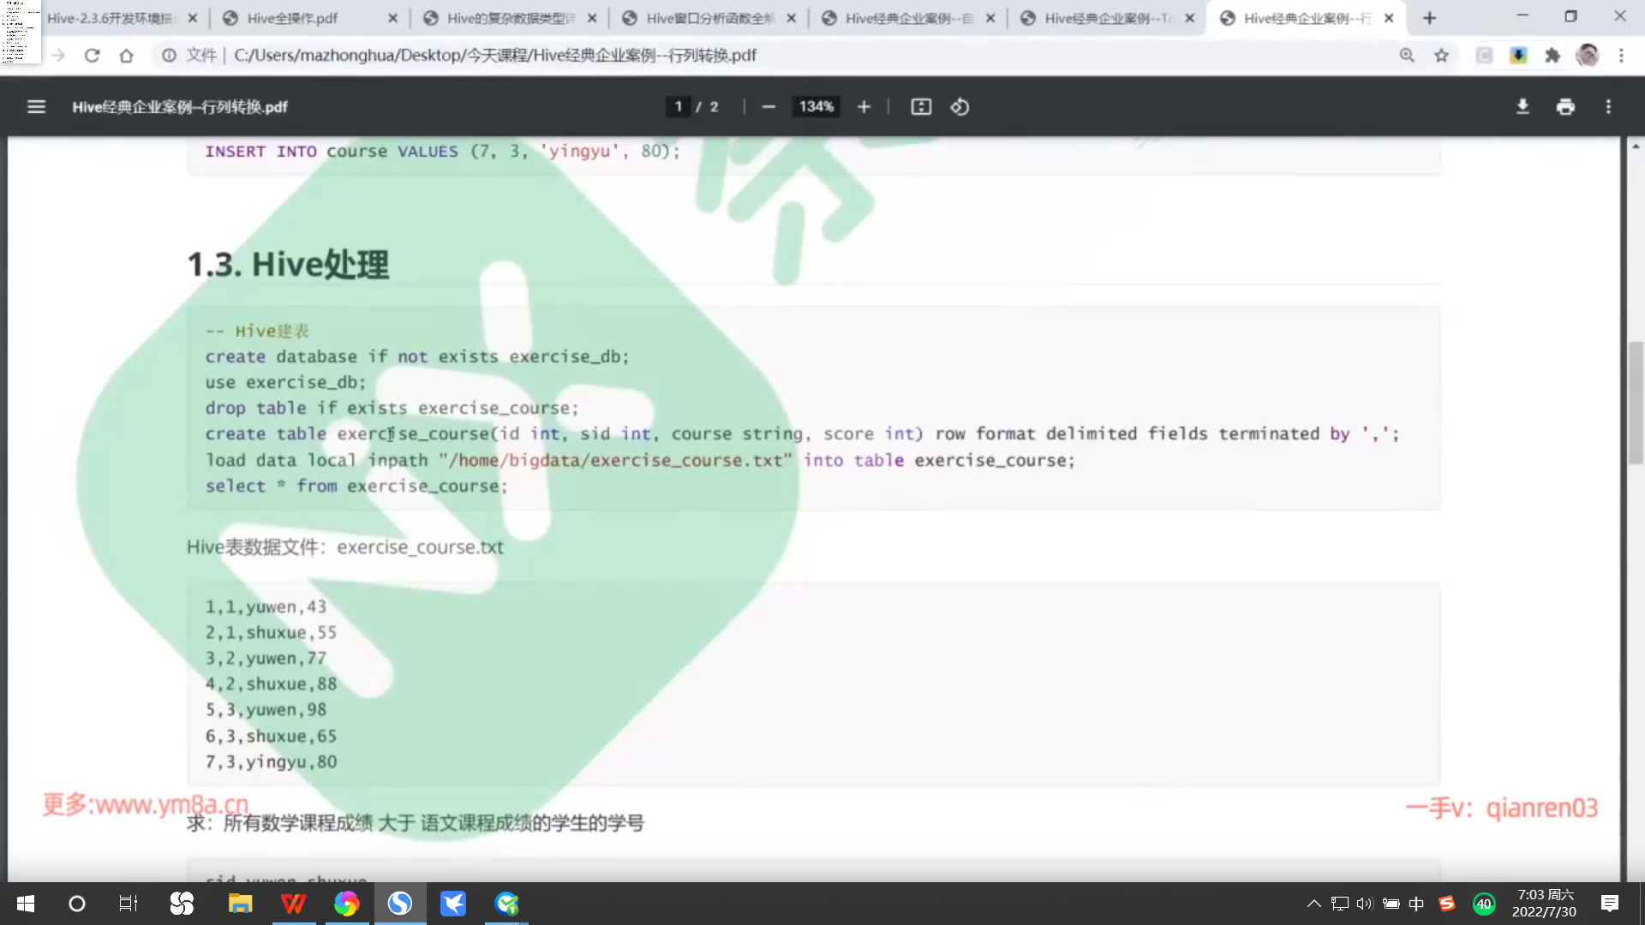Open the browser extensions puzzle icon
1645x925 pixels.
pos(1552,56)
